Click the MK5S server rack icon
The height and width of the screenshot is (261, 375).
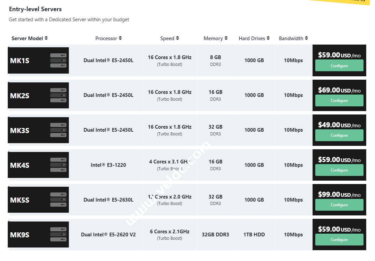(58, 200)
